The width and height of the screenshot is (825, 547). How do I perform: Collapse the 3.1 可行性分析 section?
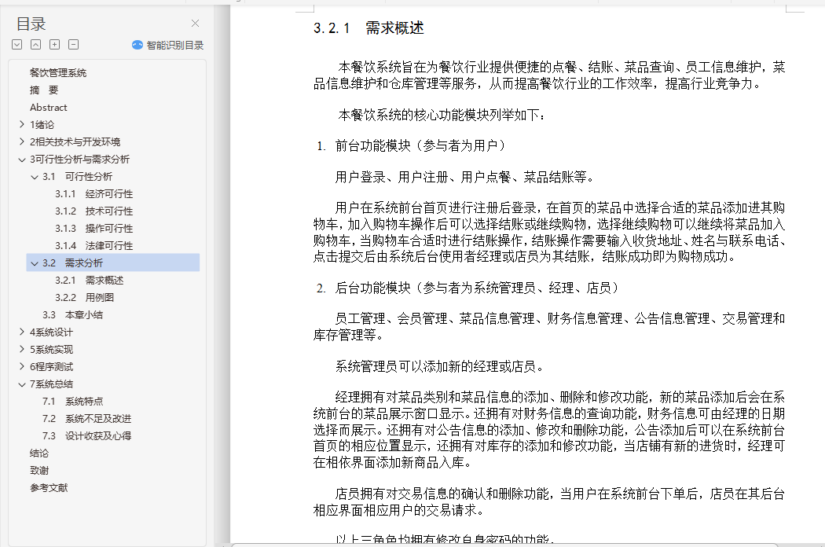click(35, 176)
